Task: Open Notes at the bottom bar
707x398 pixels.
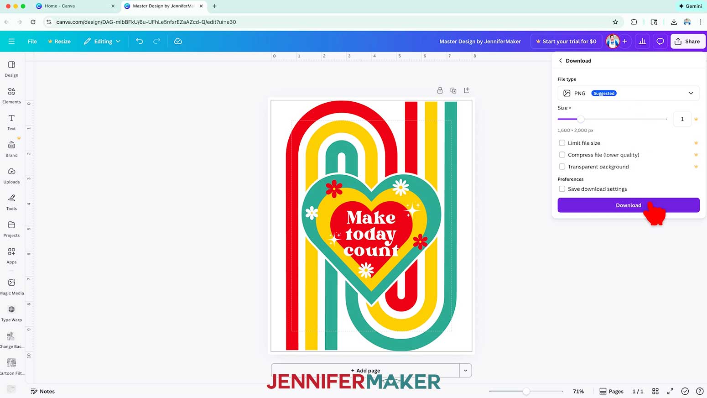Action: pos(42,391)
